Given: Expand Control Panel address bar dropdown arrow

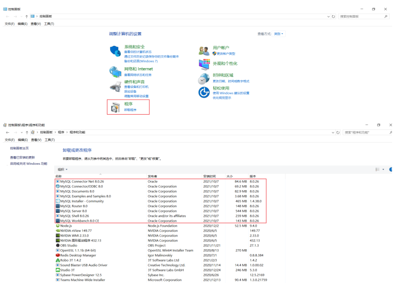Looking at the screenshot, I should [329, 16].
